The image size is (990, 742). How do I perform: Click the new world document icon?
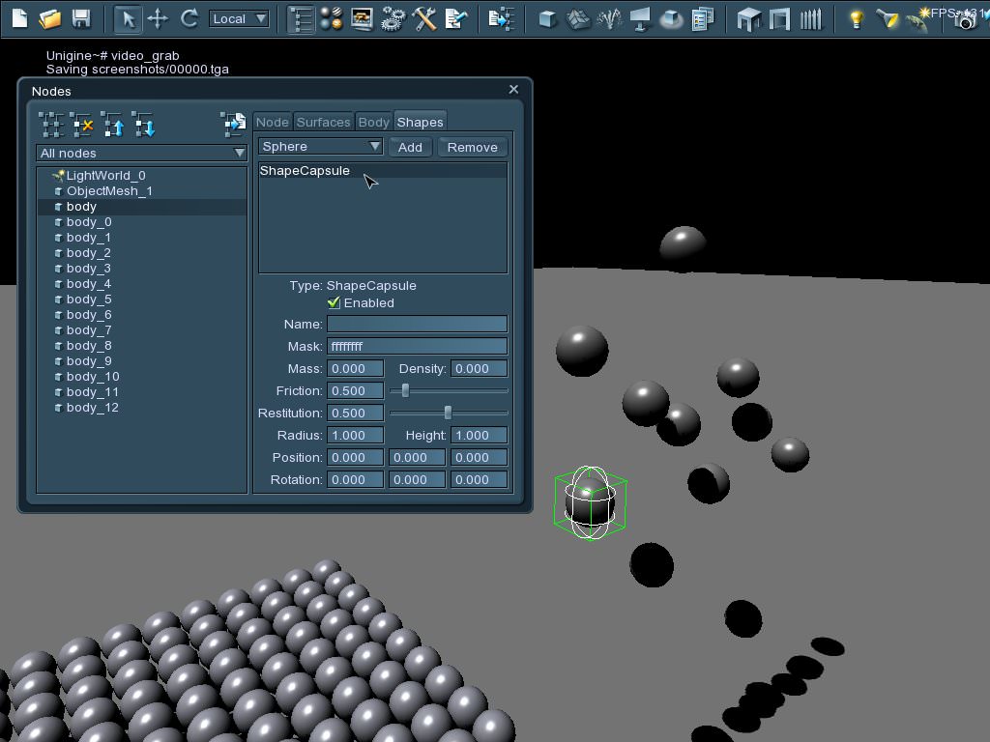19,18
